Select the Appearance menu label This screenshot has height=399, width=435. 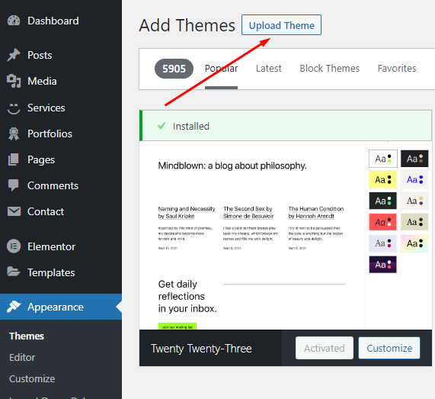[56, 307]
